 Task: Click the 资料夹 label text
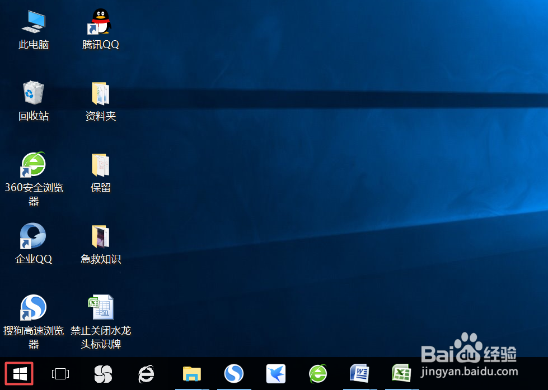click(101, 116)
